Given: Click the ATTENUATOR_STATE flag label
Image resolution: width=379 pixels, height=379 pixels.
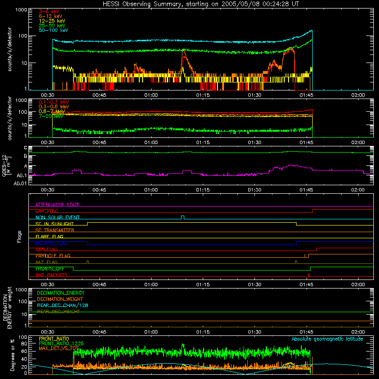Looking at the screenshot, I should click(x=57, y=205).
